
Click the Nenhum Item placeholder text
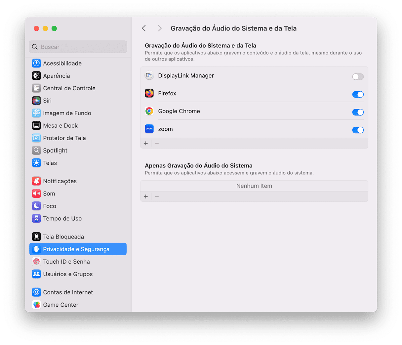[254, 186]
